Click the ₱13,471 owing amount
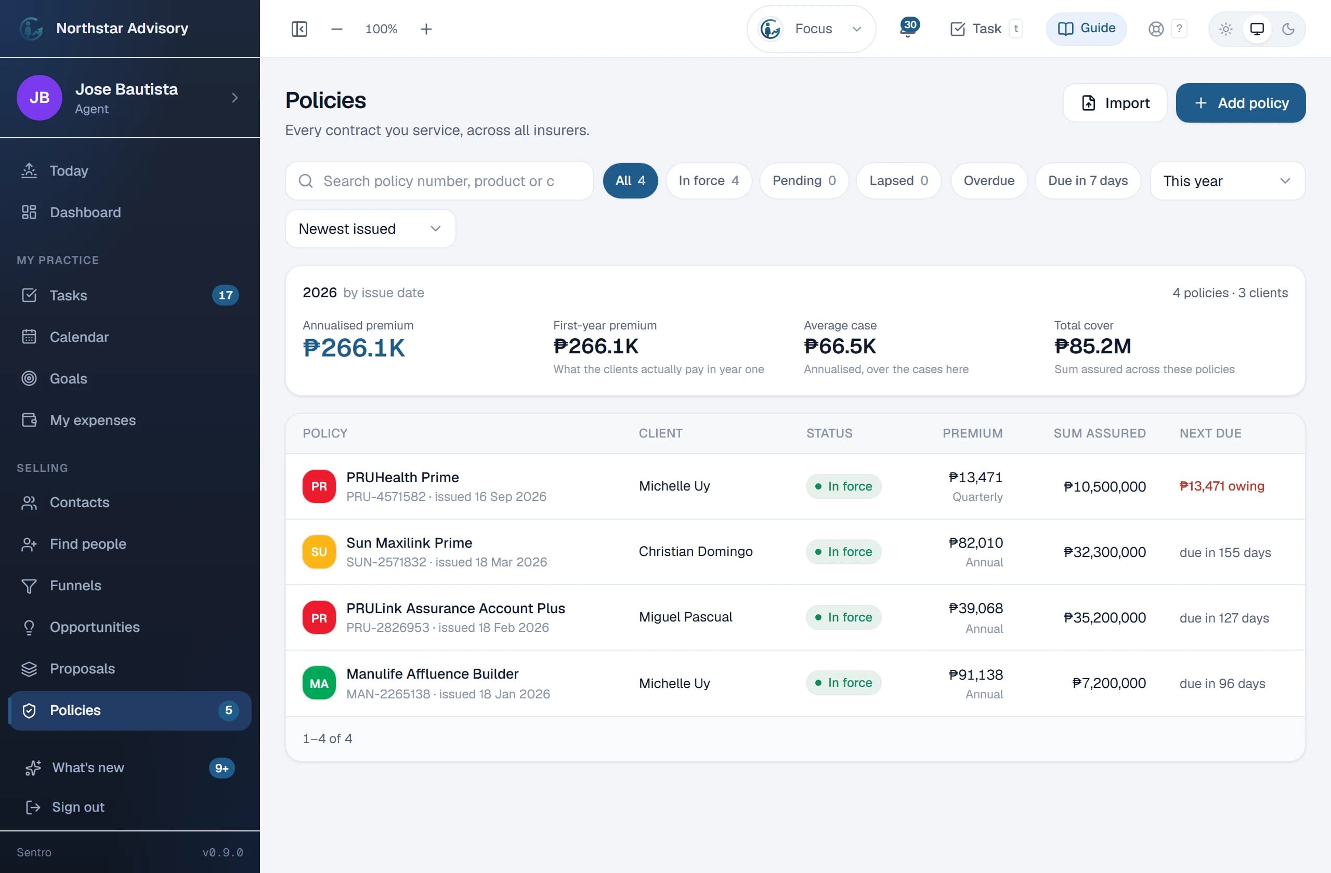 pos(1221,486)
